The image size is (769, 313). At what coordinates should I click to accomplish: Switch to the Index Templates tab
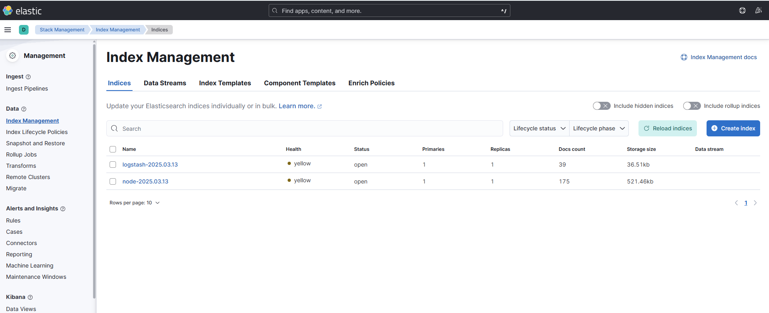tap(225, 83)
